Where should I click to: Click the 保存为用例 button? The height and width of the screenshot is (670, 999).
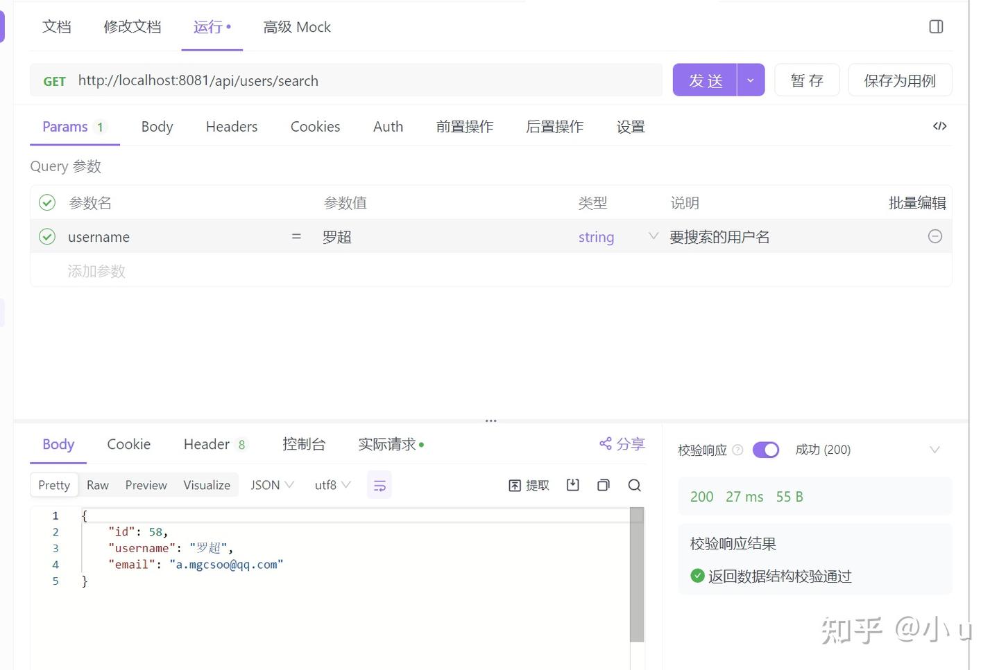(x=900, y=80)
